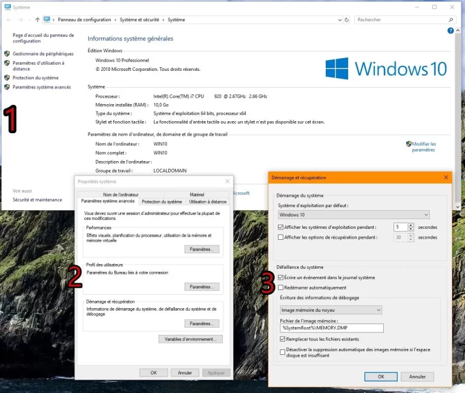Open Sécurité et maintenance link
This screenshot has width=465, height=393.
38,200
